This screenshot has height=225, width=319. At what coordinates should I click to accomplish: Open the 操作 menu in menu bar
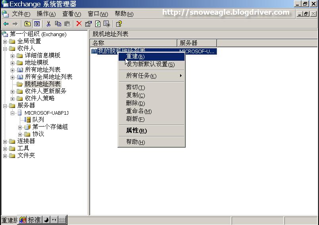coord(46,14)
